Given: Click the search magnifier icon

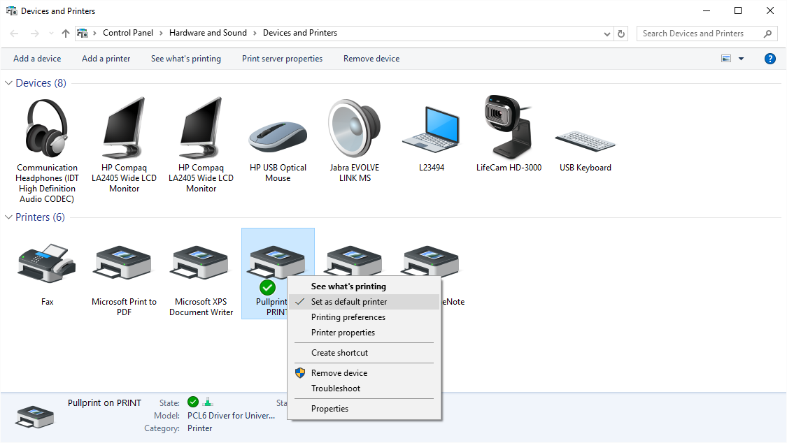Looking at the screenshot, I should coord(767,34).
